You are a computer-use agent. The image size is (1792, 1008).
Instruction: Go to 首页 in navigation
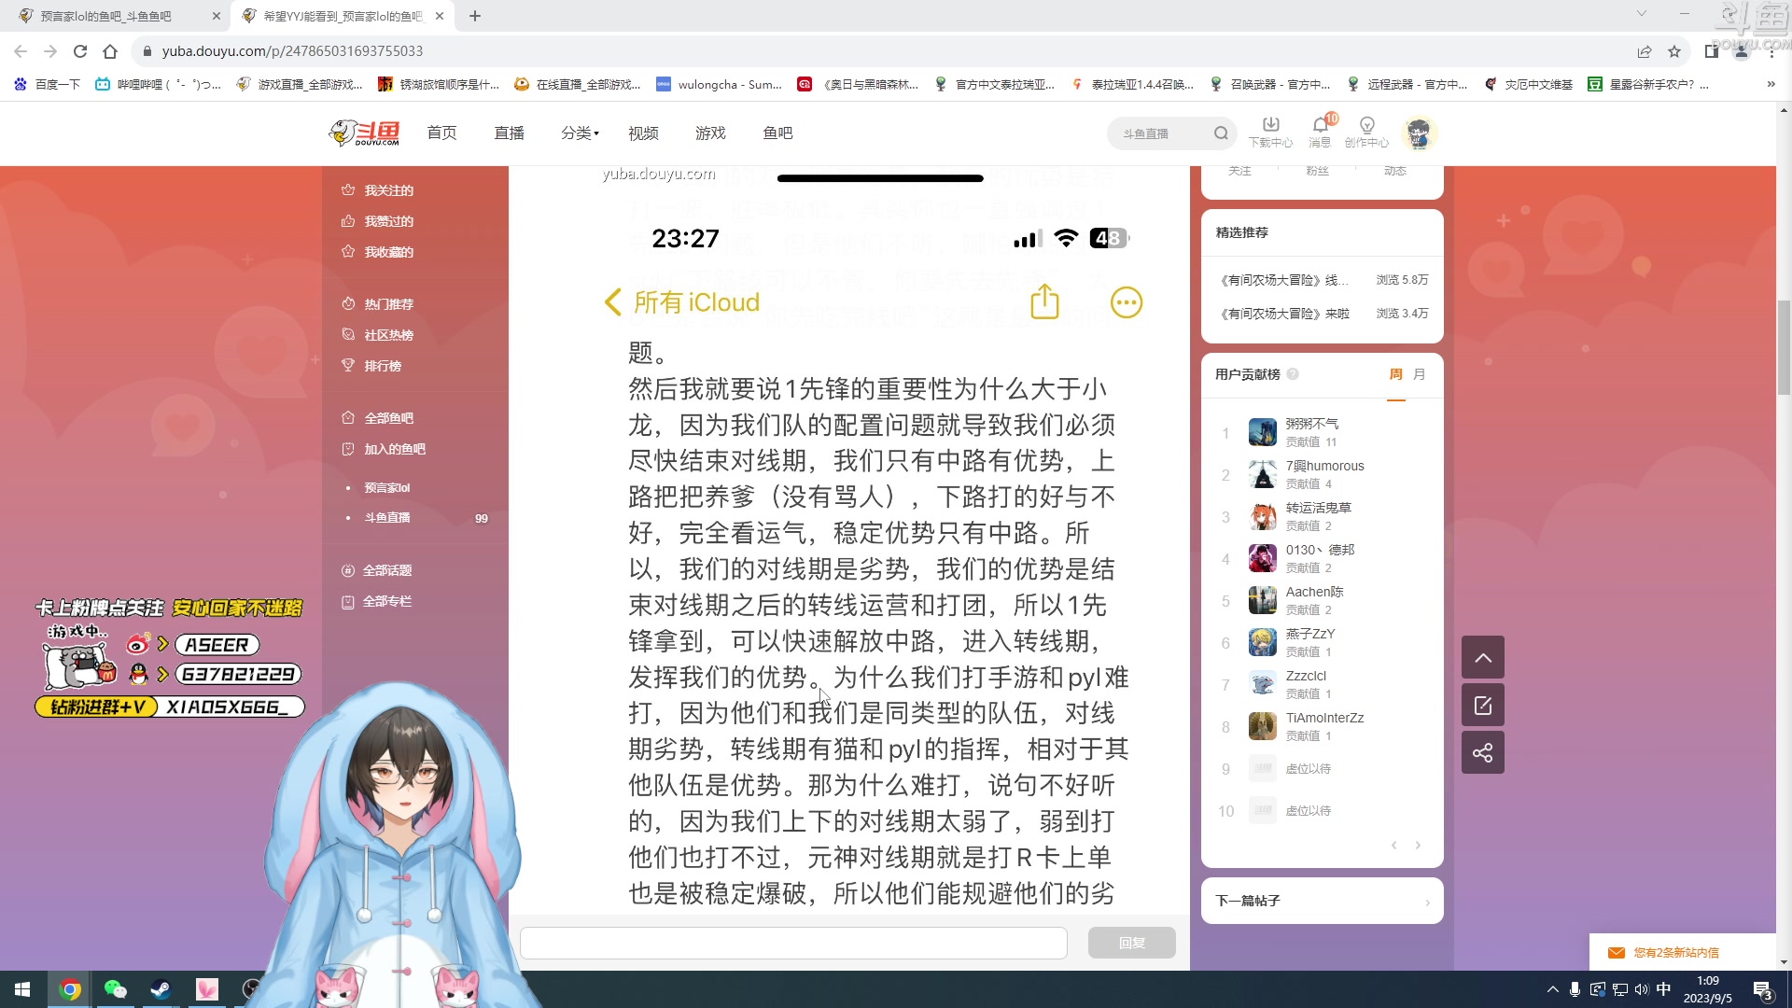[442, 133]
